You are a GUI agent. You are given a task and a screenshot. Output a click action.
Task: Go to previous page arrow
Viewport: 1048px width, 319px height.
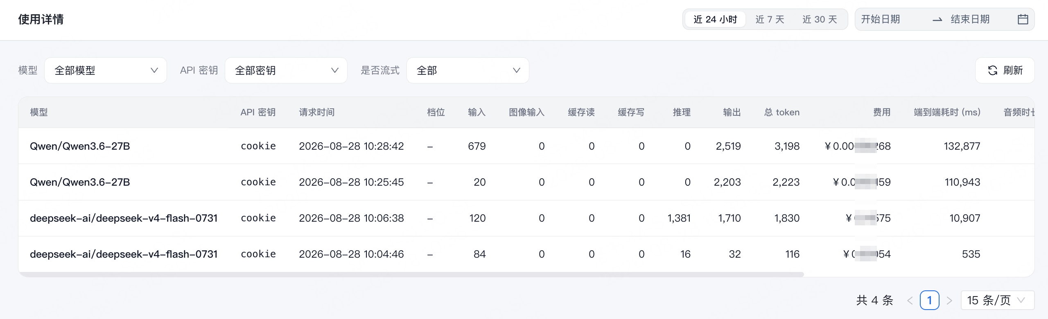tap(910, 301)
